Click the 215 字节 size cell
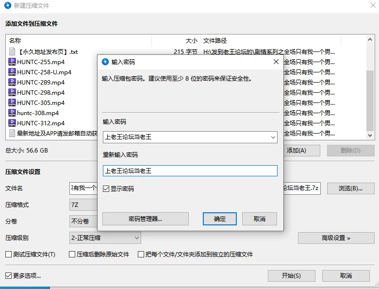Viewport: 379px width, 289px height. tap(185, 52)
